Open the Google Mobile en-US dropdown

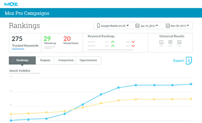pyautogui.click(x=113, y=26)
